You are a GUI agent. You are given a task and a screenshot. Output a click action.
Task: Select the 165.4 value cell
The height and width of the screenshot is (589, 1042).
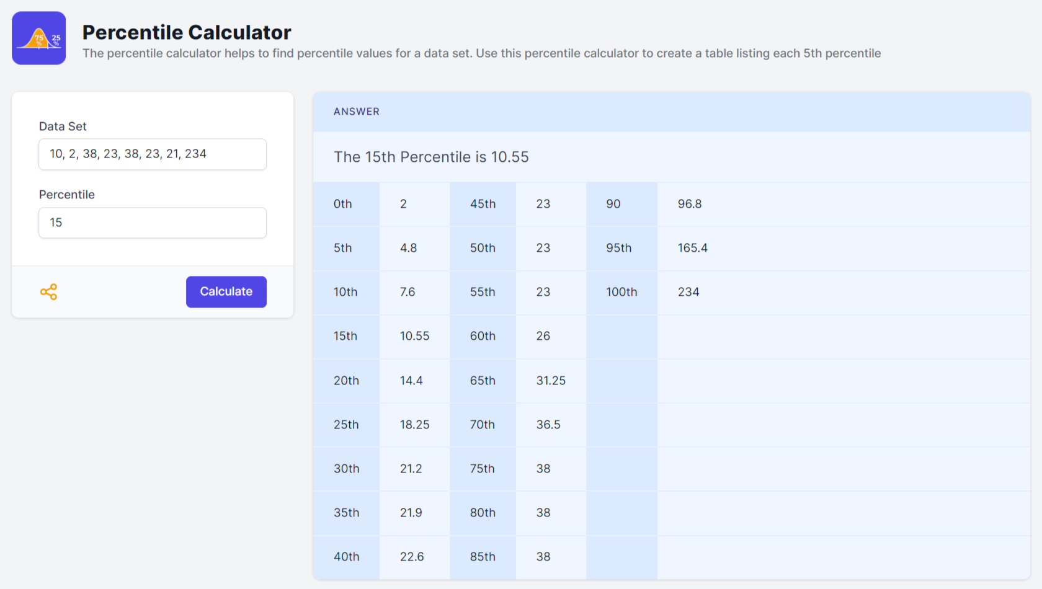click(x=693, y=248)
